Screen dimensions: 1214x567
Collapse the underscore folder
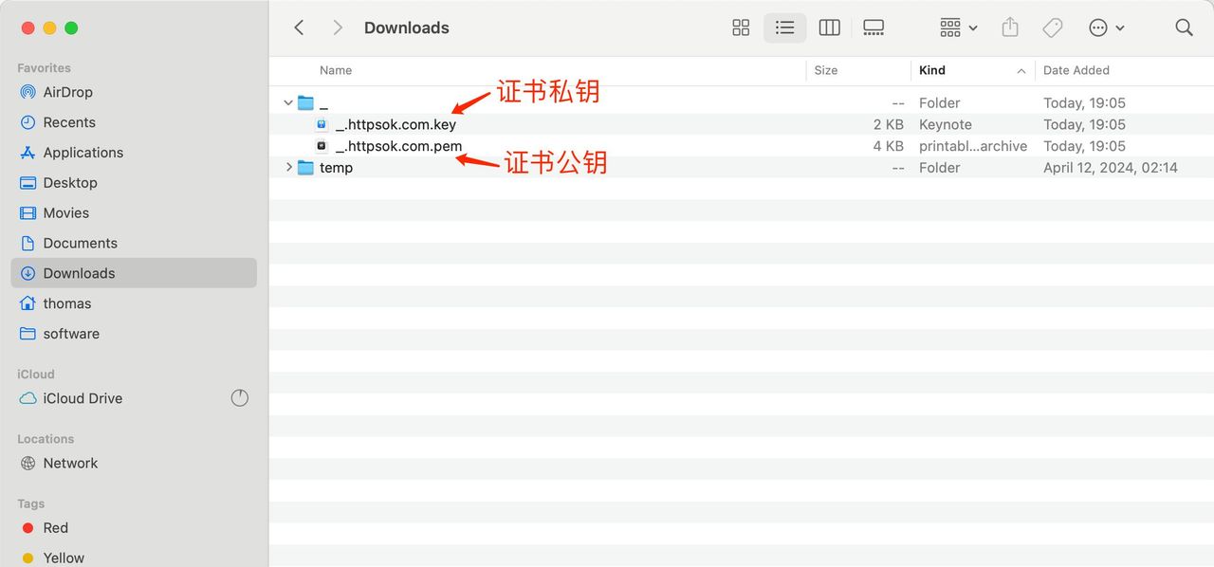(x=288, y=102)
